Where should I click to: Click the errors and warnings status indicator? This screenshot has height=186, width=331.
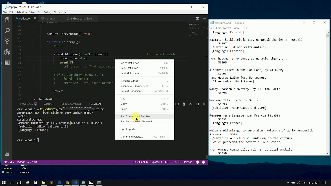pyautogui.click(x=9, y=162)
